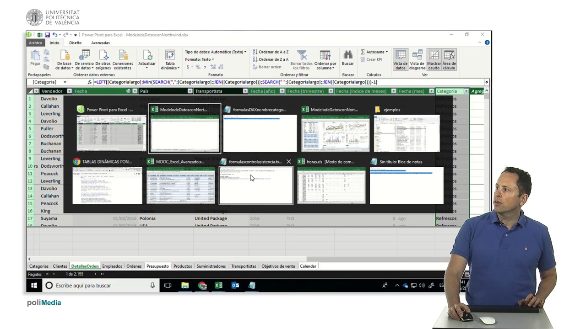This screenshot has height=329, width=586.
Task: Save the Power Pivot model
Action: (47, 35)
